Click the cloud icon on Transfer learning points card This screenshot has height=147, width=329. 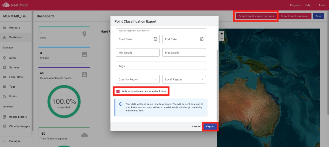coord(84,135)
